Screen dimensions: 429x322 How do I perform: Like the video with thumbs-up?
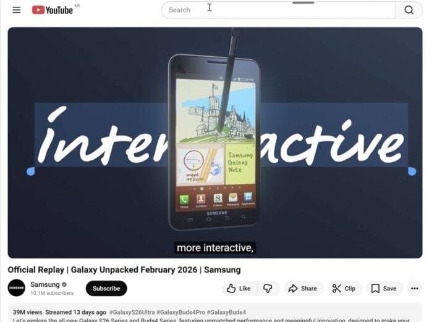click(x=239, y=289)
